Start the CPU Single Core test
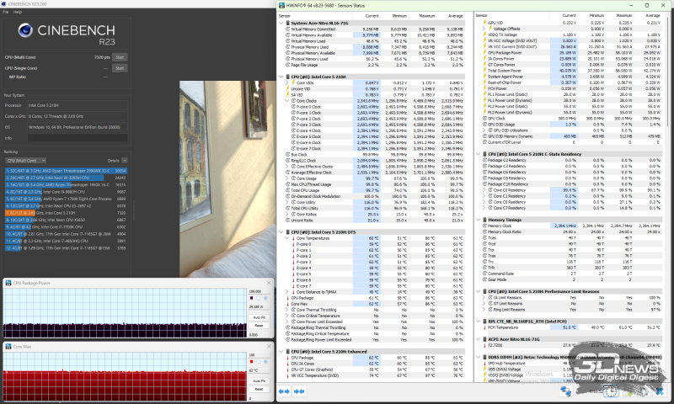This screenshot has height=404, width=674. tap(120, 68)
